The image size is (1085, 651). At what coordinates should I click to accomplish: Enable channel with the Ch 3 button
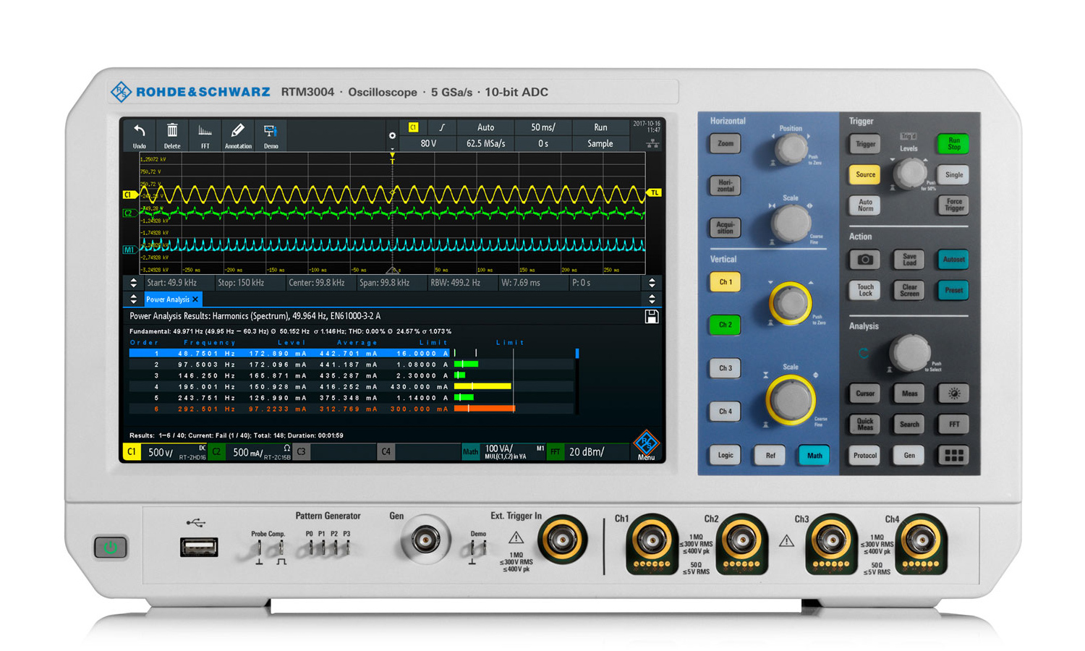pyautogui.click(x=725, y=368)
